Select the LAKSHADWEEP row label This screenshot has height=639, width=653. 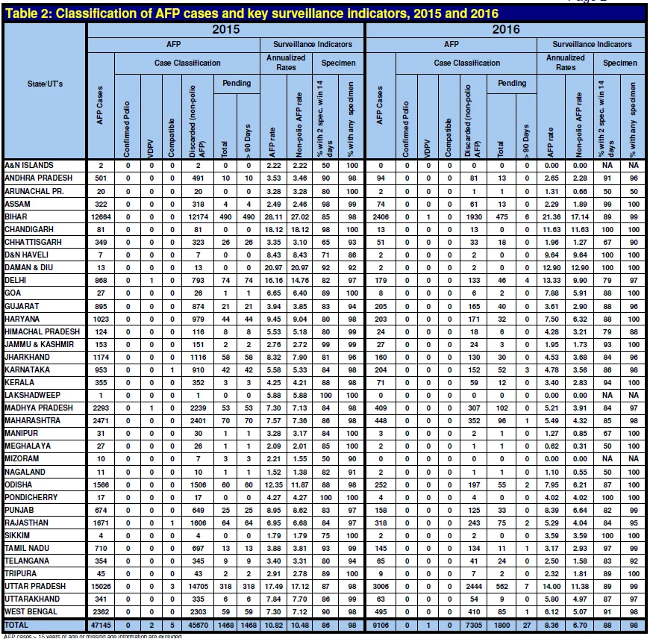pos(33,396)
